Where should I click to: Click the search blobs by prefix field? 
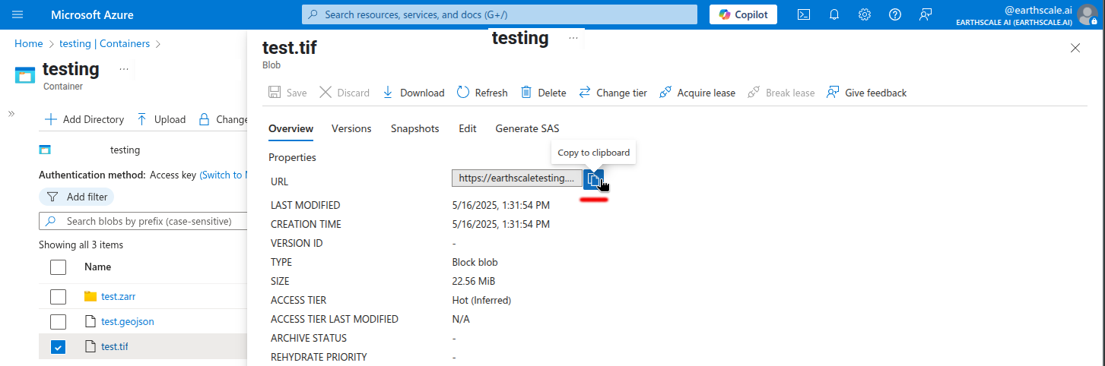pyautogui.click(x=144, y=222)
